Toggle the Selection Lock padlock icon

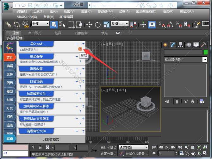pos(40,147)
